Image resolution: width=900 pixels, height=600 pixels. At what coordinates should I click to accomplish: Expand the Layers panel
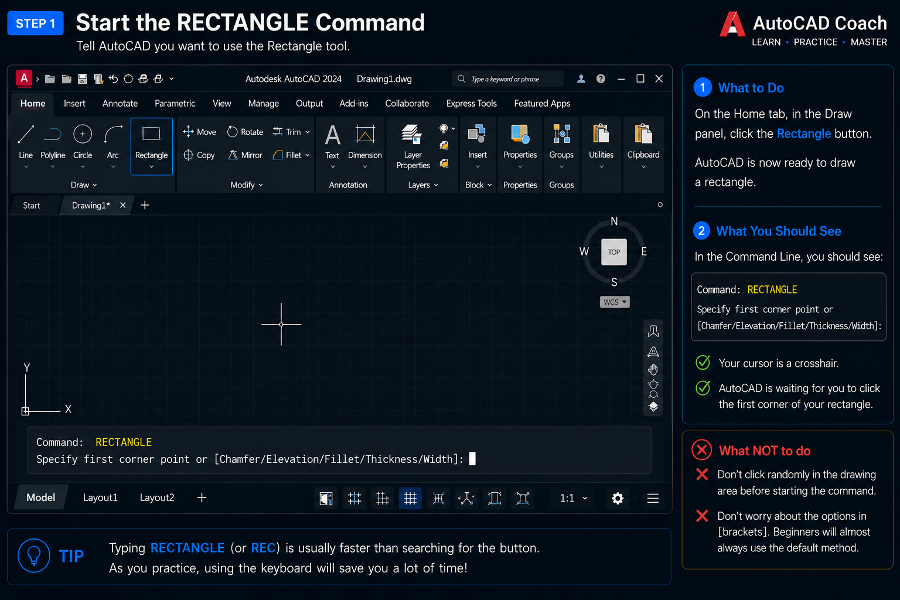point(423,185)
